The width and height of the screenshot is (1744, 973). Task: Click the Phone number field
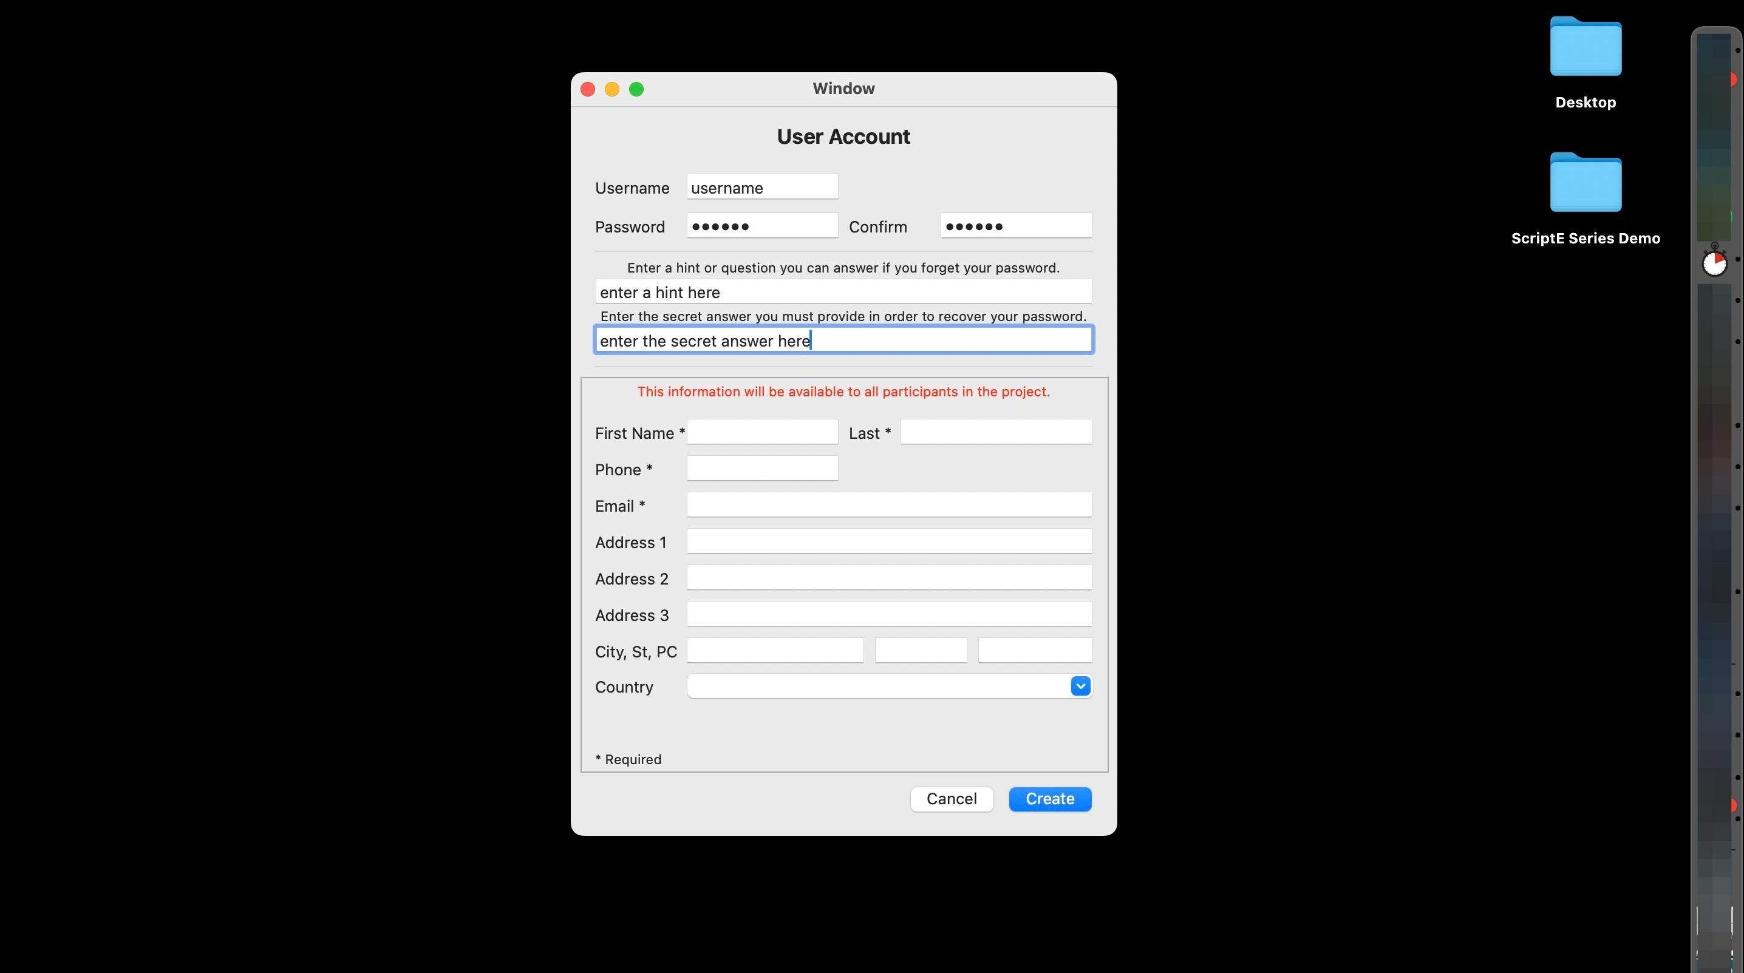click(761, 469)
